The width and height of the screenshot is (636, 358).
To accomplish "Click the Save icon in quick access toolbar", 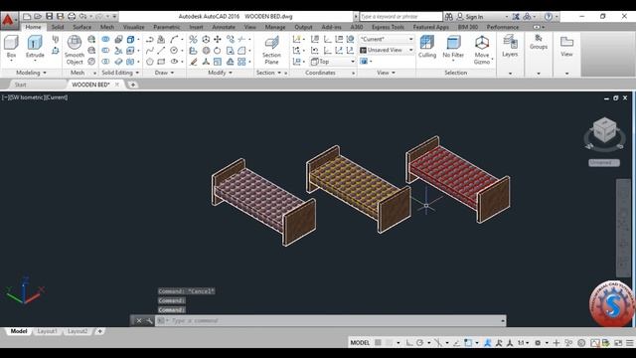I will coord(49,16).
